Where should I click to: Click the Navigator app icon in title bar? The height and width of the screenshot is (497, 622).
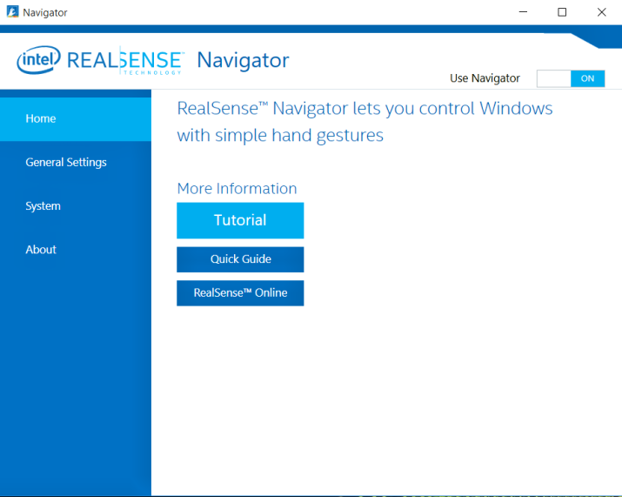point(12,12)
